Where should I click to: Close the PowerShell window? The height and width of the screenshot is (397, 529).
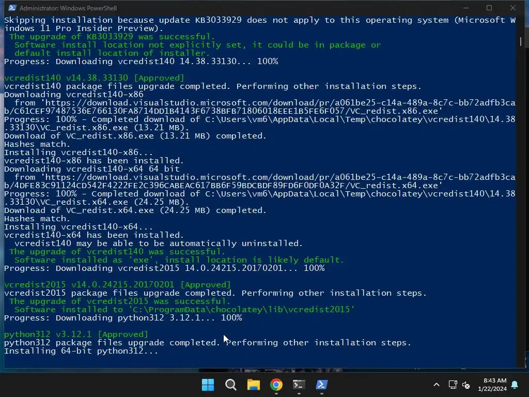(x=513, y=8)
